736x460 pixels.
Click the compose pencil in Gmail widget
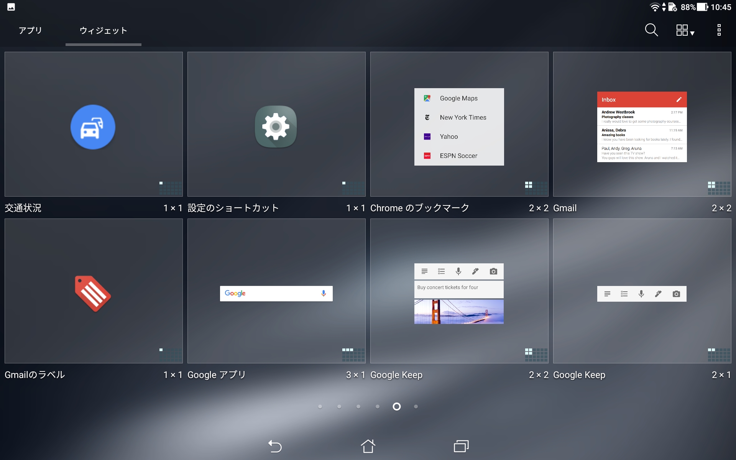click(x=679, y=100)
